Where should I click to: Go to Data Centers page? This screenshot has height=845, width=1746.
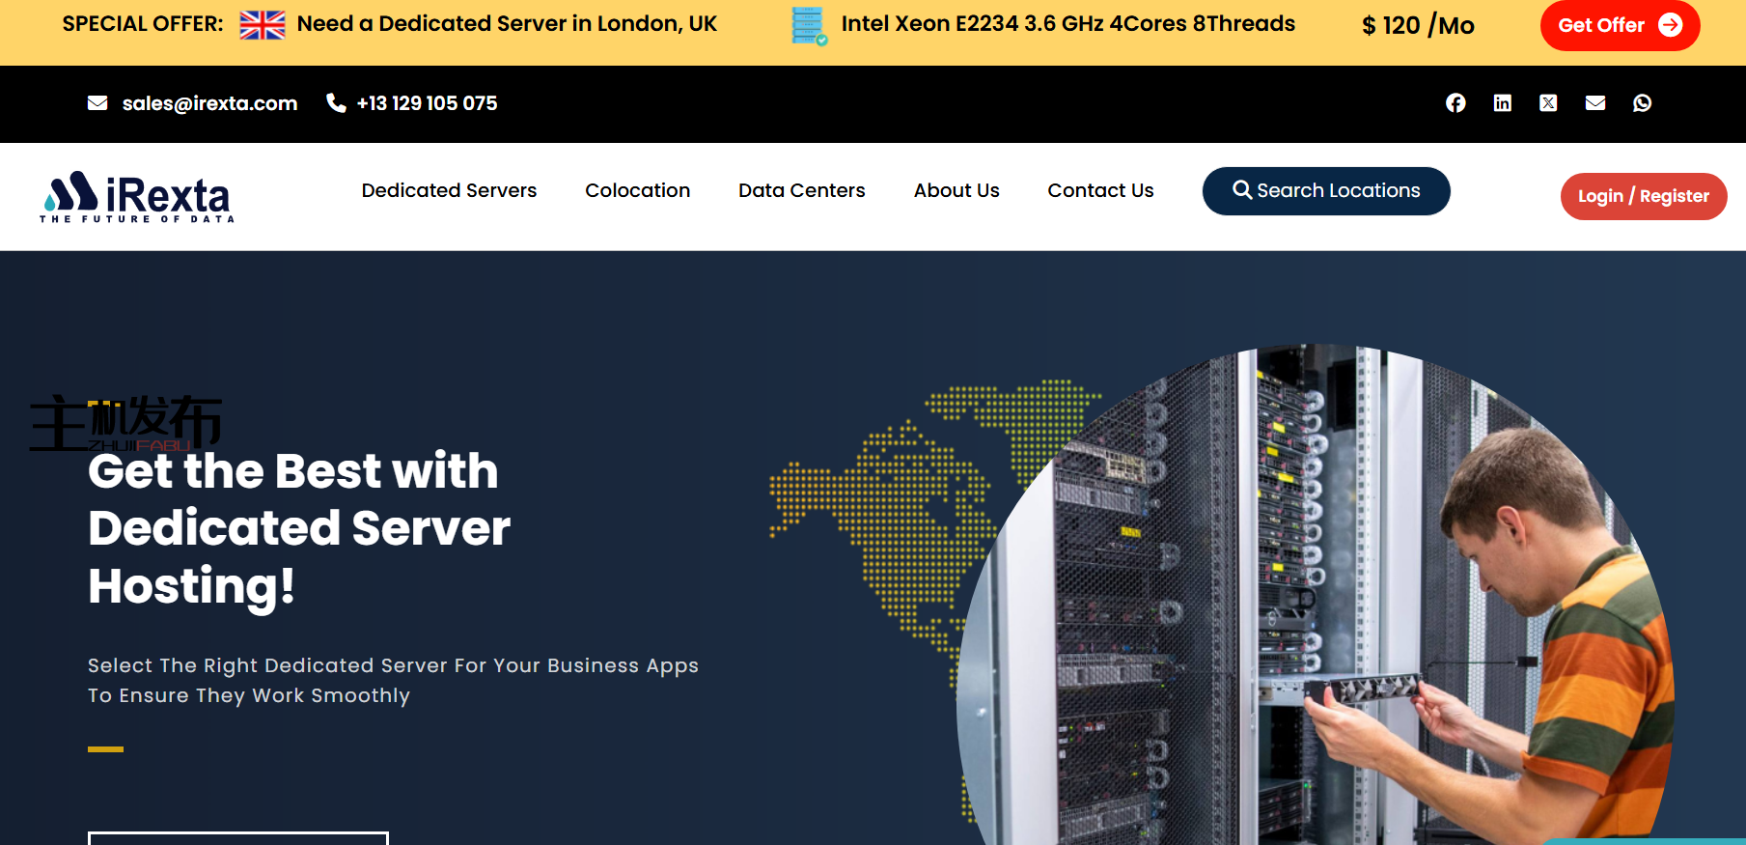tap(801, 191)
